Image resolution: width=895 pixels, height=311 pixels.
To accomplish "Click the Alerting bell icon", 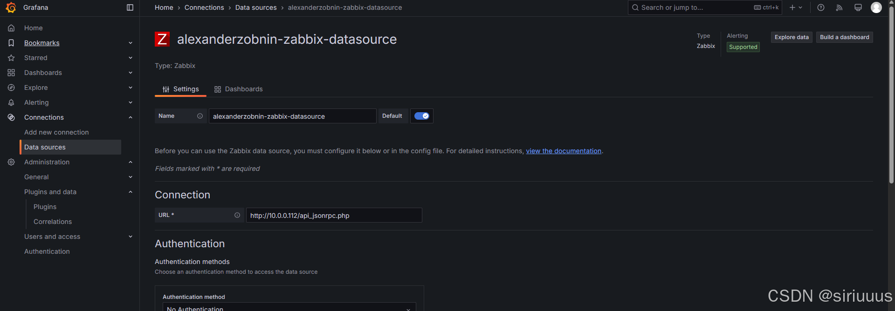I will pos(11,102).
